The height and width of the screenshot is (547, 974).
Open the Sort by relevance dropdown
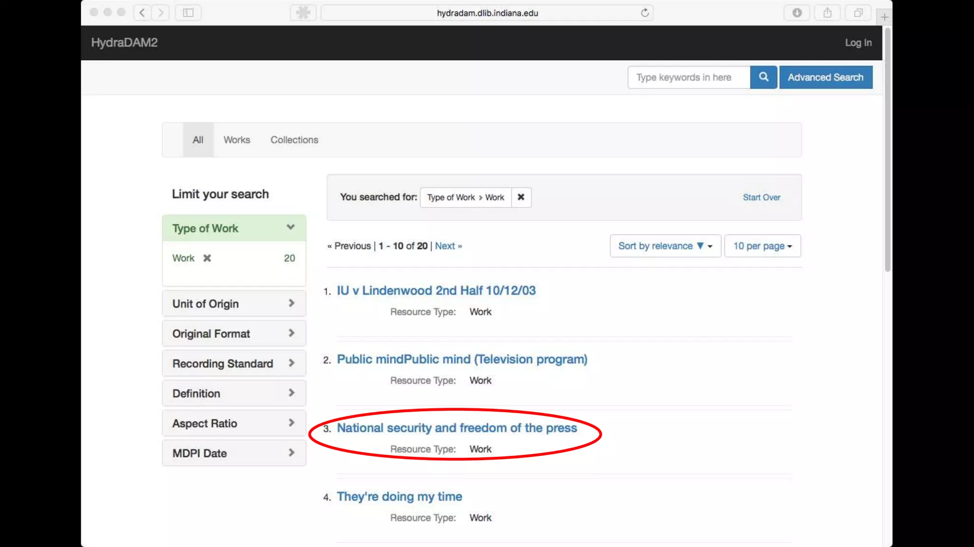coord(665,246)
